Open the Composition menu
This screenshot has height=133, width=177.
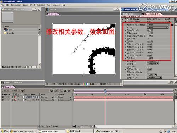[16, 5]
